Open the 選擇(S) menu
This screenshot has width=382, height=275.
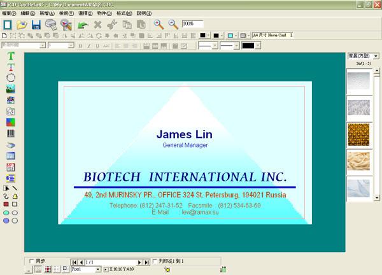tap(85, 13)
